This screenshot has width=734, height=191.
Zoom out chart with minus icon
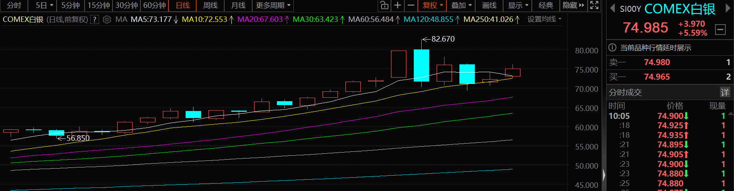click(x=411, y=5)
